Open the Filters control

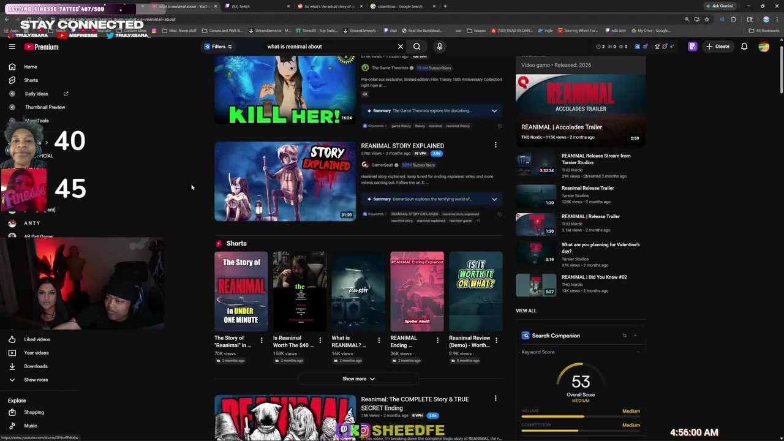tap(218, 47)
